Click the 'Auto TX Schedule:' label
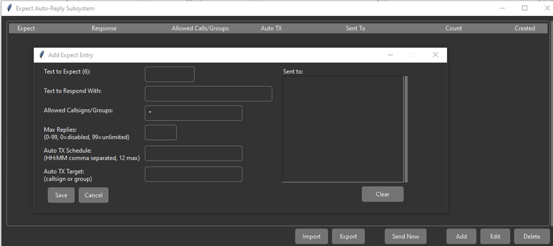553x246 pixels. click(67, 150)
